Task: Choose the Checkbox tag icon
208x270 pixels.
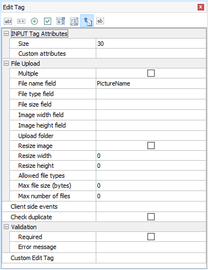Action: (47, 21)
